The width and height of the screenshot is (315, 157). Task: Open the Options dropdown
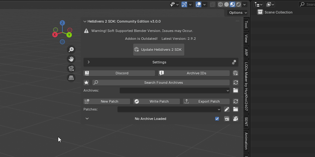(237, 13)
